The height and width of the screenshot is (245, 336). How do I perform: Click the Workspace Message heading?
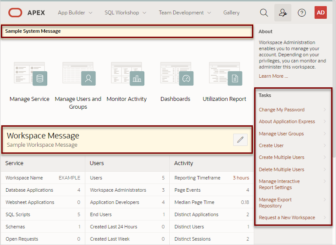[43, 136]
